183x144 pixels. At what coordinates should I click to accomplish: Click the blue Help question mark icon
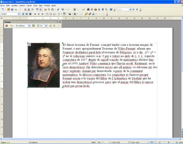point(111,10)
